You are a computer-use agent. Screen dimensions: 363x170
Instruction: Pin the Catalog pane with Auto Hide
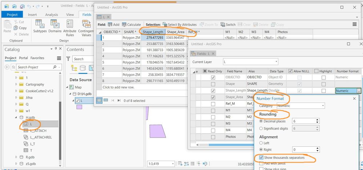[x=56, y=49]
